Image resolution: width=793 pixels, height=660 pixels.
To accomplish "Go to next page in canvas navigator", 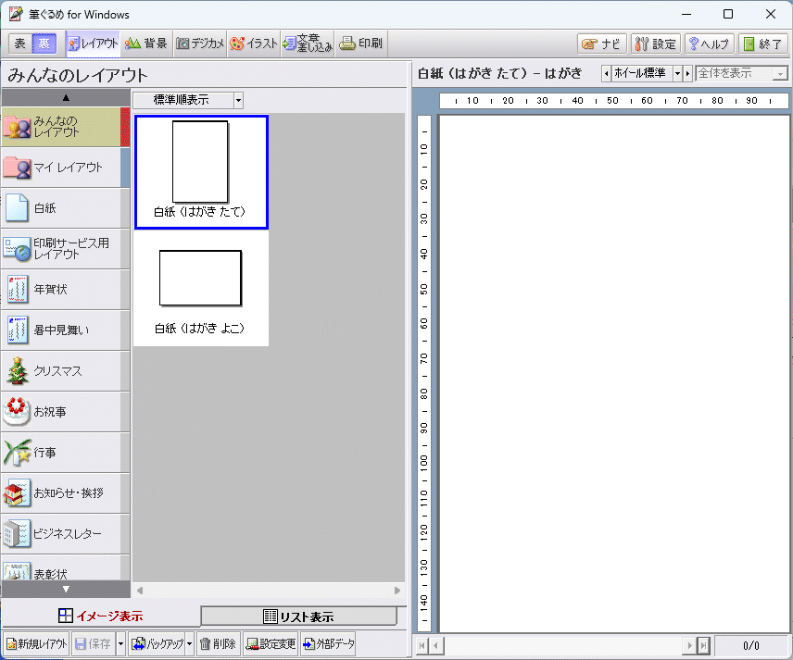I will coord(689,645).
